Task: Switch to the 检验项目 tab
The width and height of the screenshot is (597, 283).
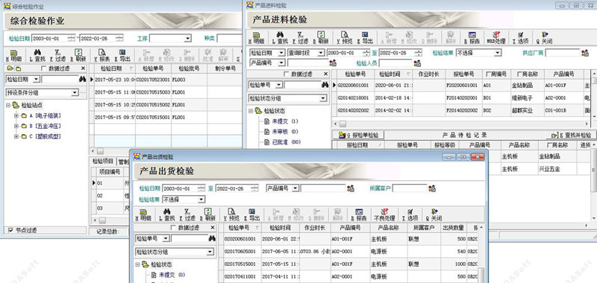Action: pos(103,161)
